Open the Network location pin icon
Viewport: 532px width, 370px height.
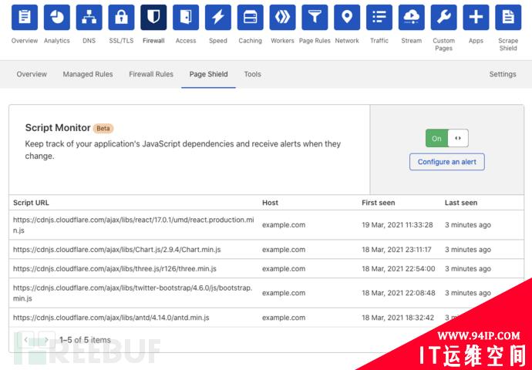pos(347,17)
